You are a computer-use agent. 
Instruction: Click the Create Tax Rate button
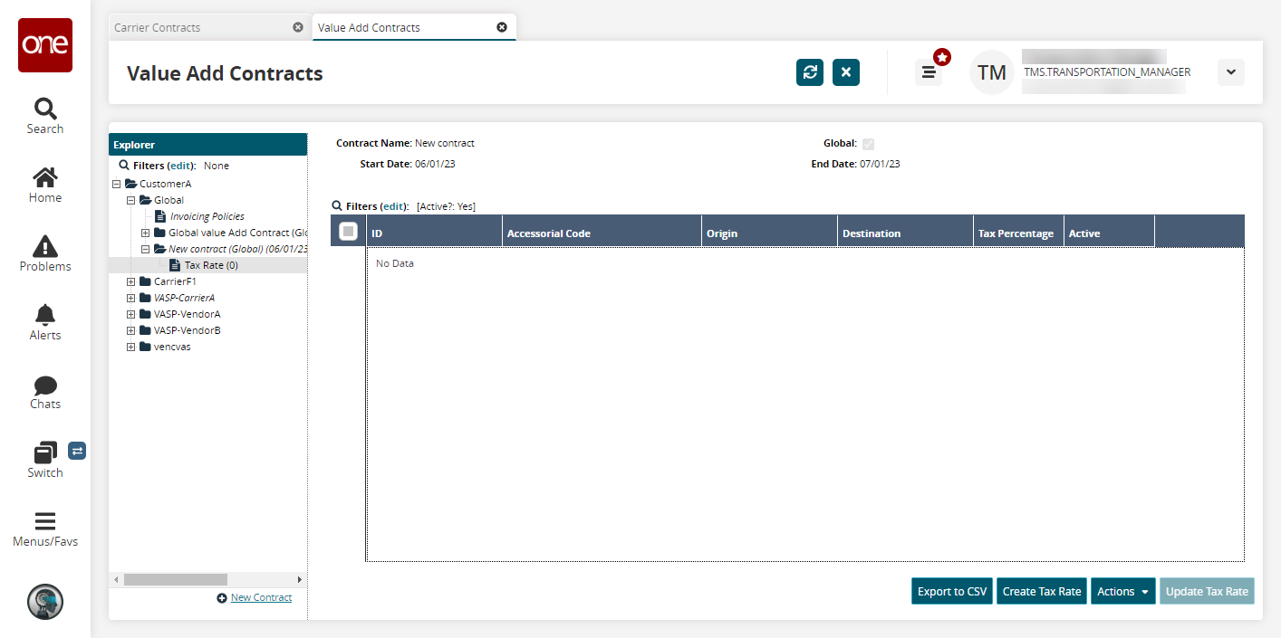click(1042, 591)
